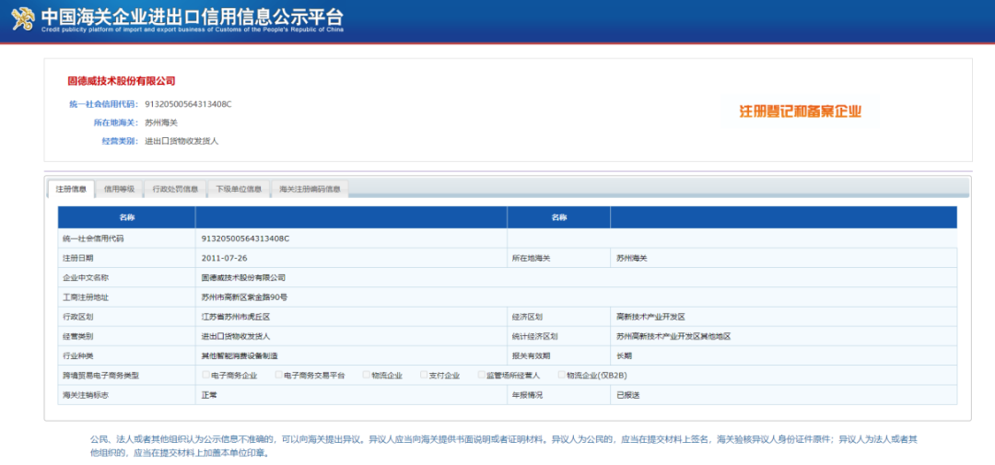Click the 企业中文名称 value cell in the table
Image resolution: width=995 pixels, height=465 pixels.
click(x=576, y=278)
